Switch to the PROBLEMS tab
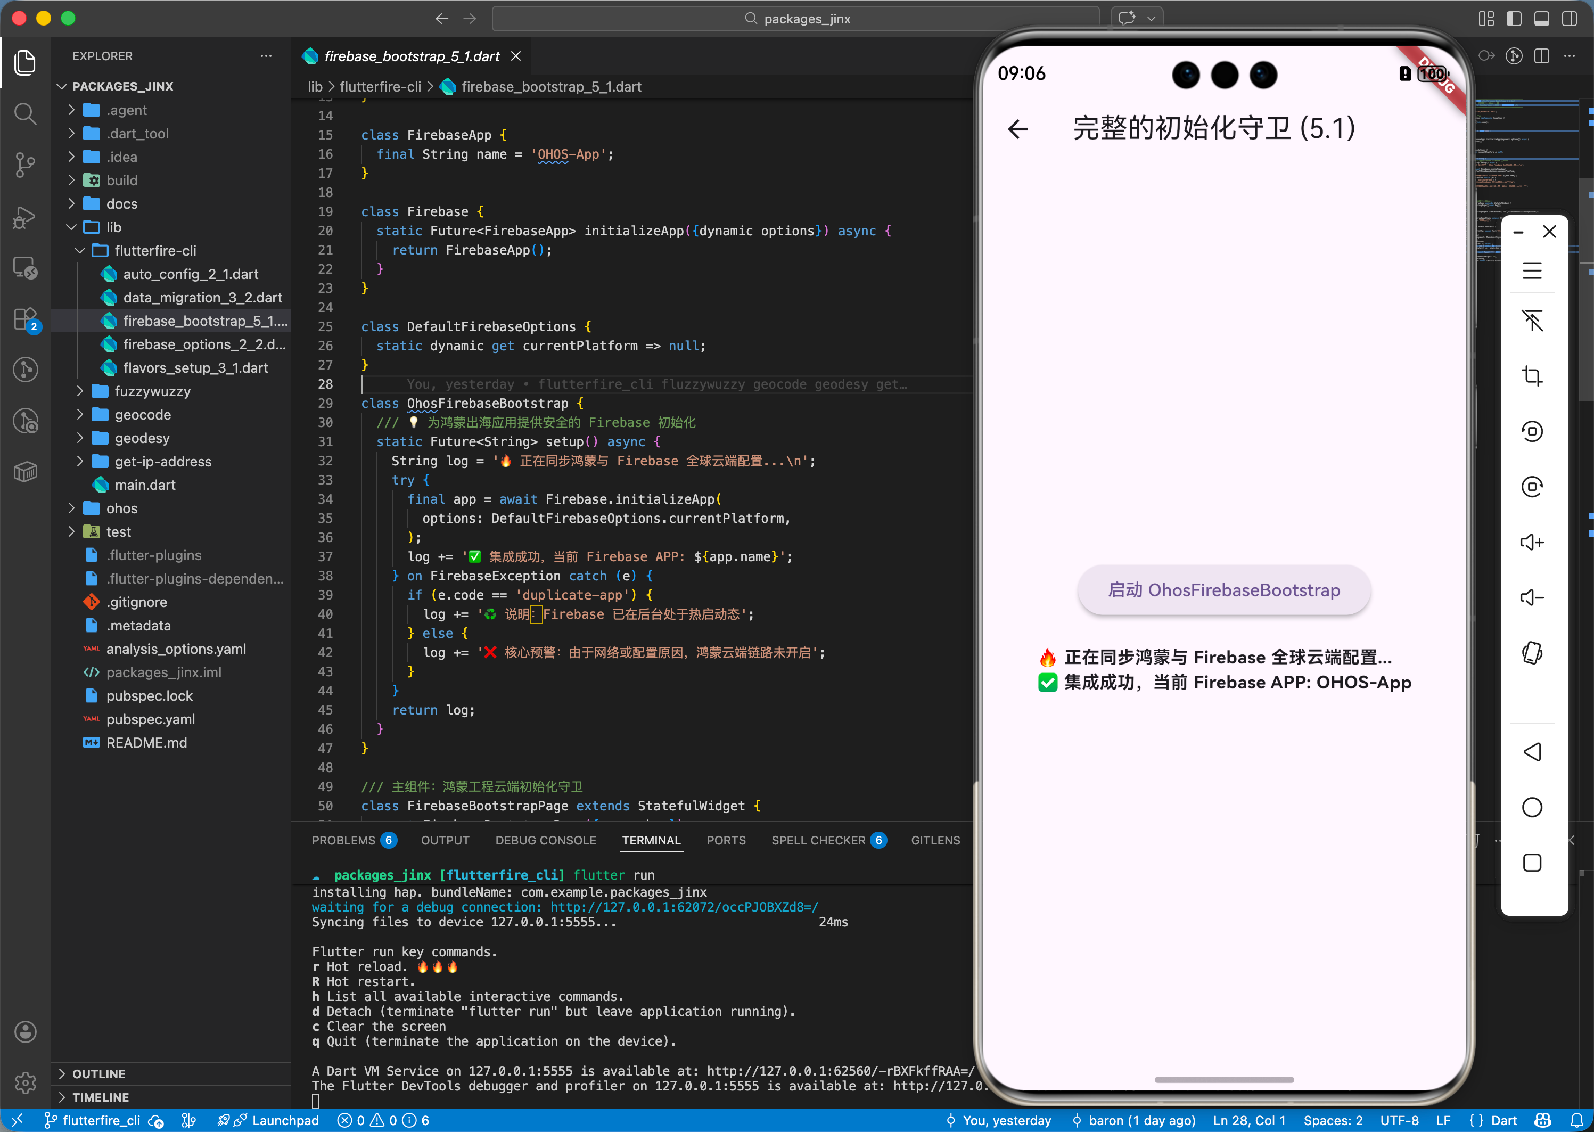Screen dimensions: 1594x1132 pyautogui.click(x=343, y=840)
